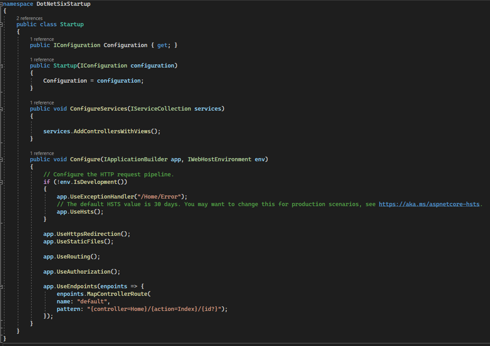Collapse the IsDevelopment if block
The height and width of the screenshot is (346, 490).
click(1, 182)
